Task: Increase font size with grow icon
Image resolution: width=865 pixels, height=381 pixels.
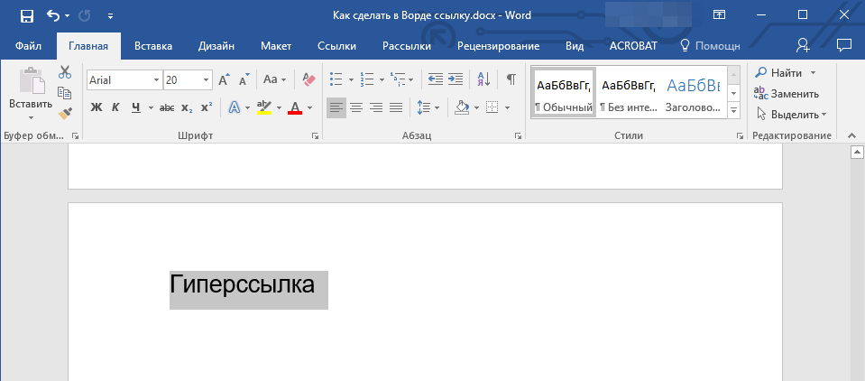Action: click(x=224, y=79)
